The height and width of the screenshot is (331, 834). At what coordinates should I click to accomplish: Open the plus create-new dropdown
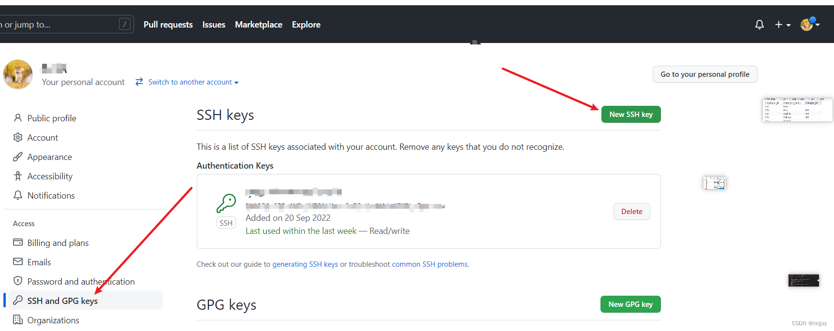783,25
